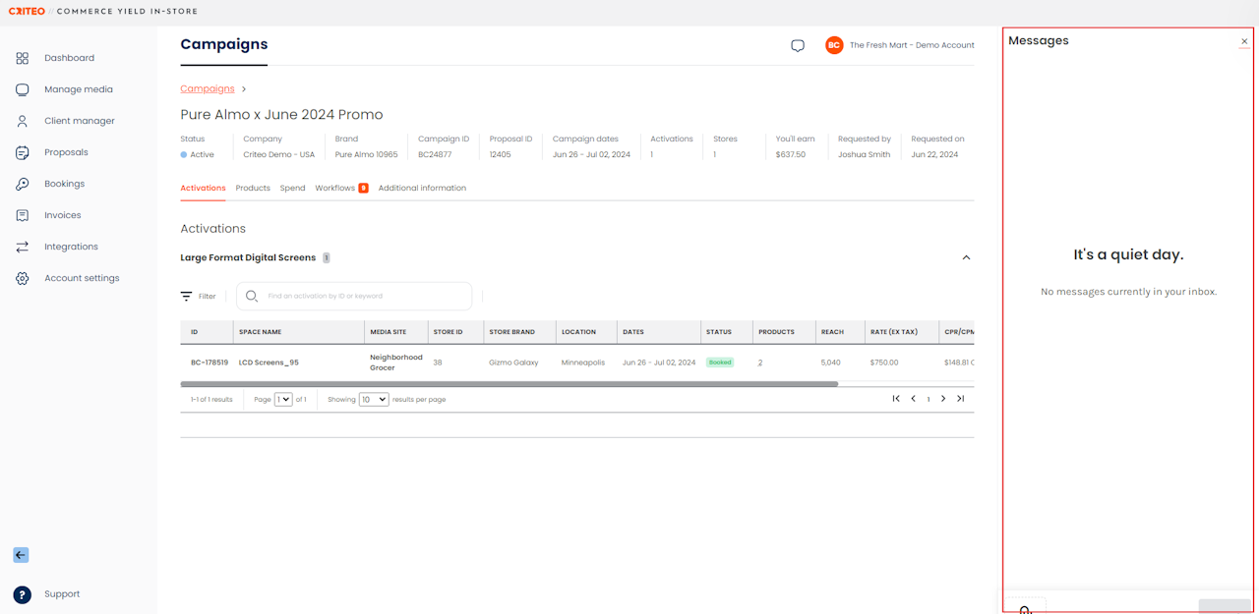The width and height of the screenshot is (1259, 614).
Task: Open the Invoices icon in sidebar
Action: [22, 215]
